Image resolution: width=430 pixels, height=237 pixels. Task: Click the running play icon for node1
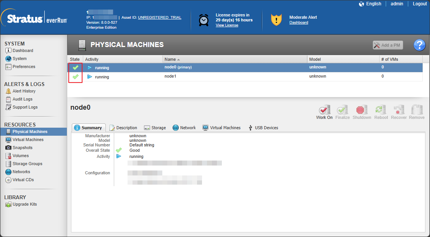[89, 76]
